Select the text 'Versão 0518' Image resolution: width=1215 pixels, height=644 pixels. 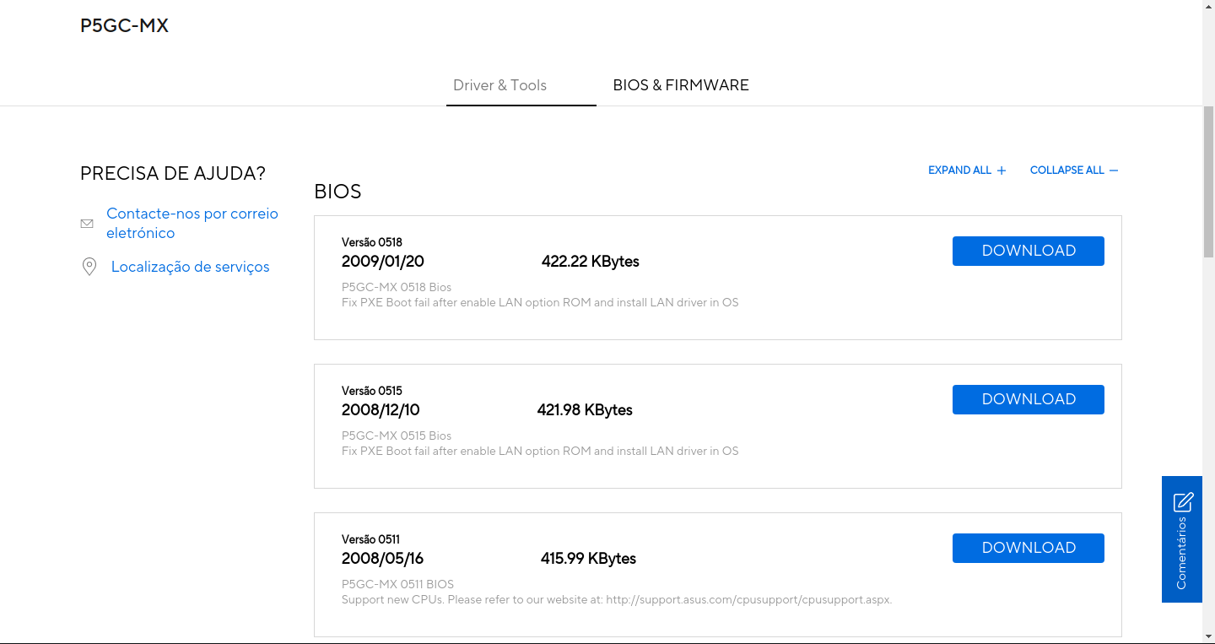(372, 242)
